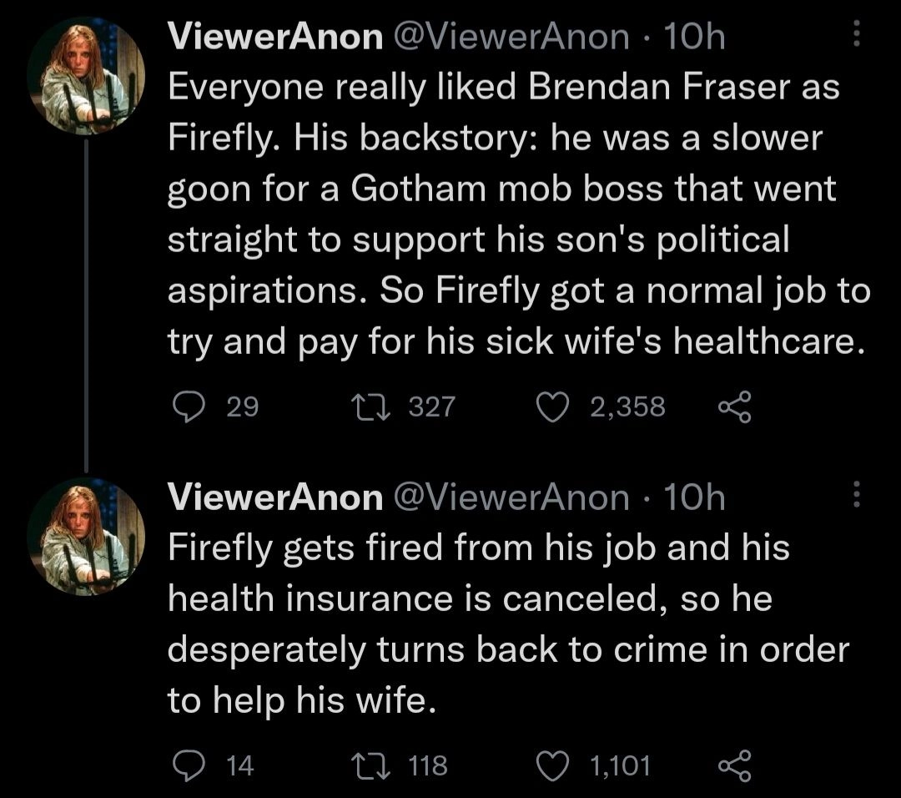View the 327 retweets count on first tweet
This screenshot has width=901, height=798.
[432, 407]
